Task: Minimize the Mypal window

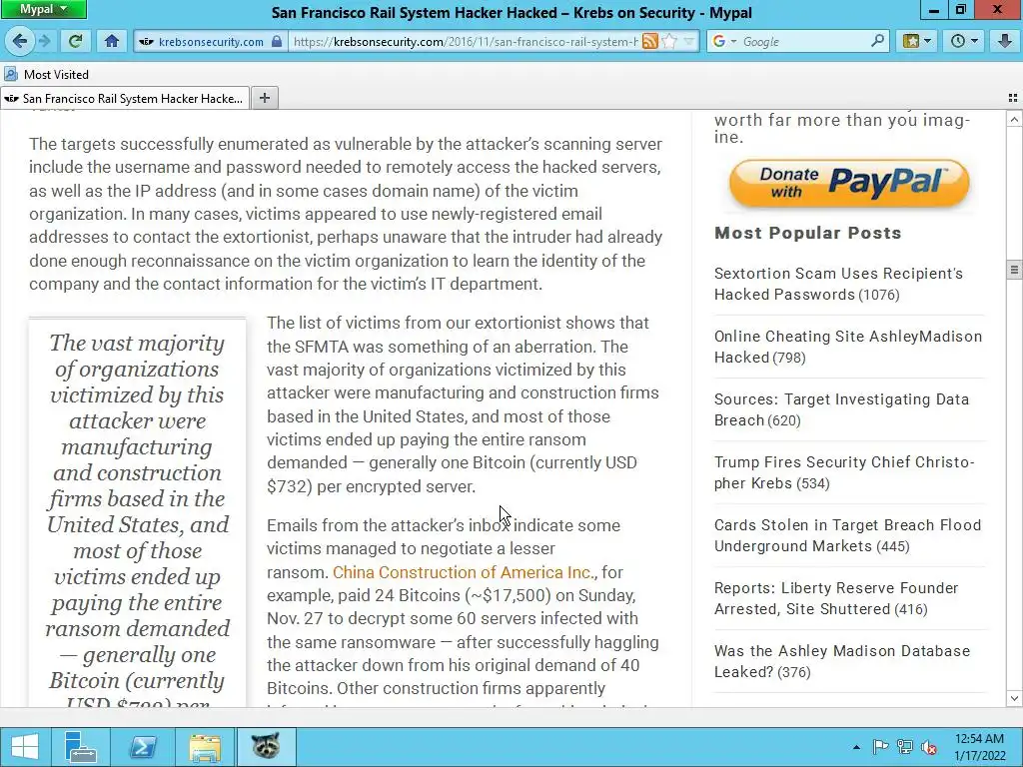Action: point(934,10)
